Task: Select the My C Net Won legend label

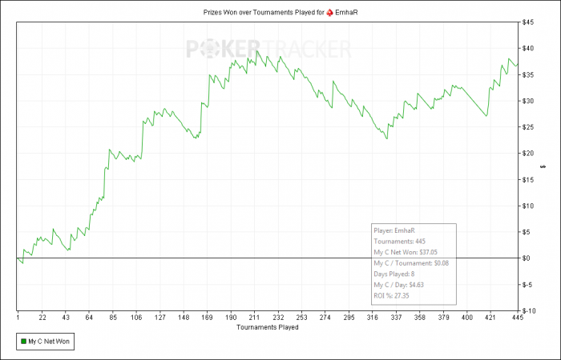Action: tap(49, 342)
